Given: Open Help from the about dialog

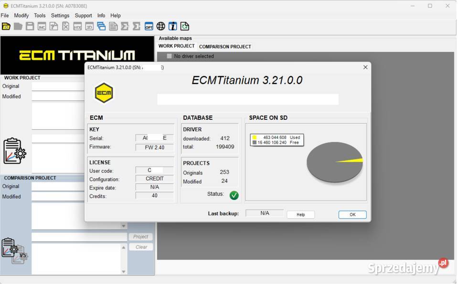Looking at the screenshot, I should 300,214.
